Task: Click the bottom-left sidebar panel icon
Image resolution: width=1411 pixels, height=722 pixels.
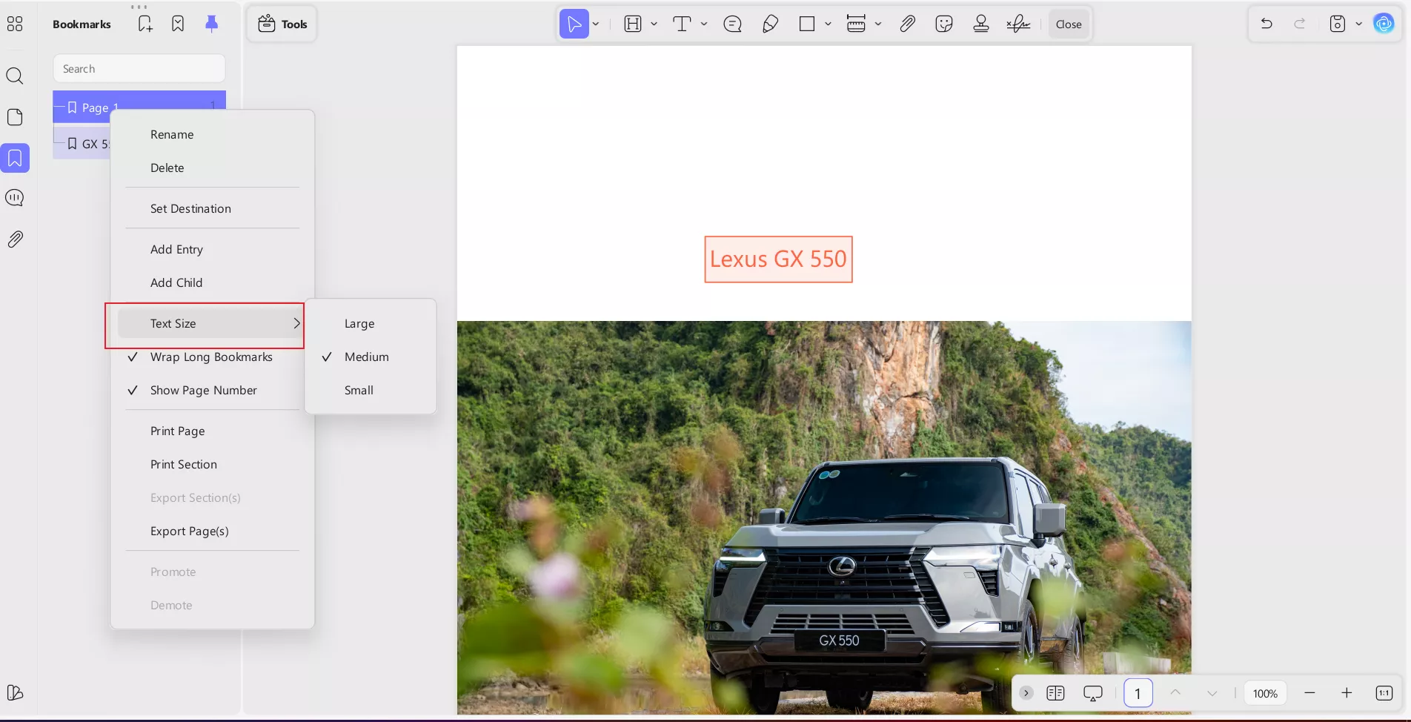Action: 15,692
